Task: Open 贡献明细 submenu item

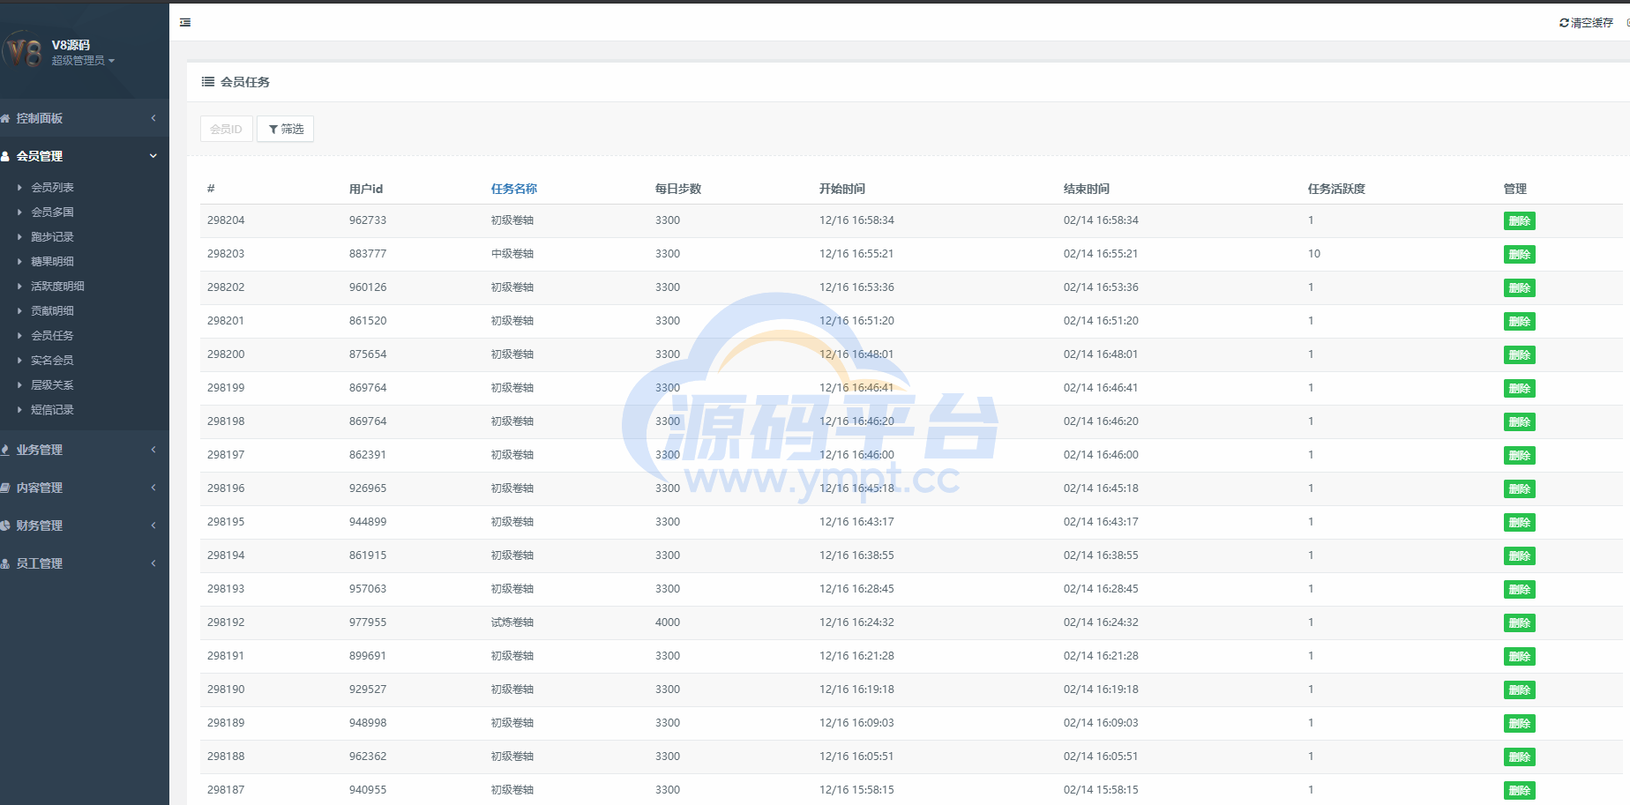Action: tap(52, 311)
